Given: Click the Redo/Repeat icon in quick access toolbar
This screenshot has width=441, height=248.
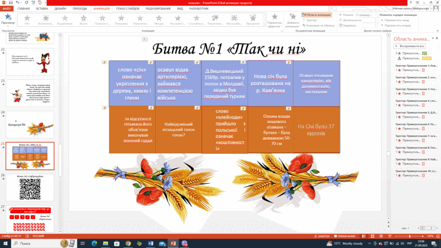Looking at the screenshot, I should (x=26, y=2).
